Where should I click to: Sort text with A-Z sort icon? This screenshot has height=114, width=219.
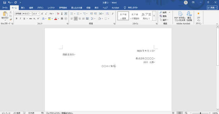pos(108,14)
